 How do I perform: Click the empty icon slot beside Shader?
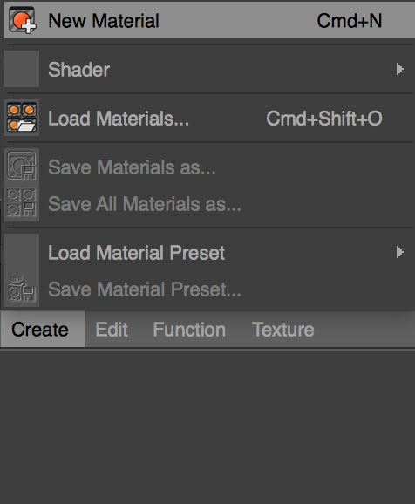click(x=22, y=69)
